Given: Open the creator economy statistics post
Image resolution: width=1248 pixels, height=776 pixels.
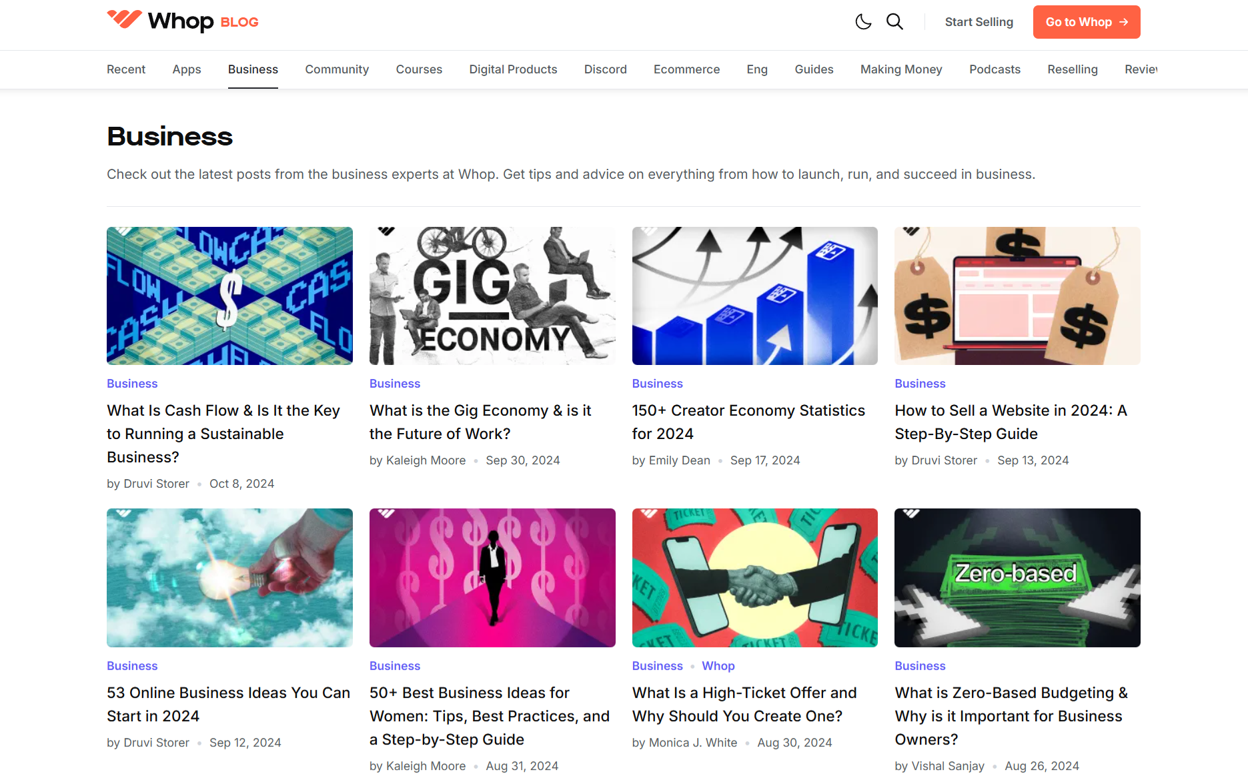Looking at the screenshot, I should (748, 422).
